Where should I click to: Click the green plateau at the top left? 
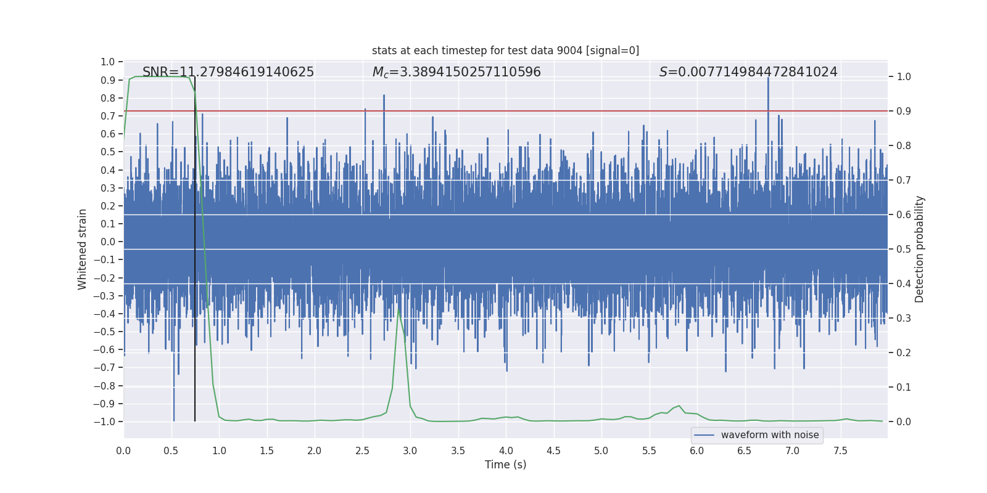pyautogui.click(x=160, y=76)
